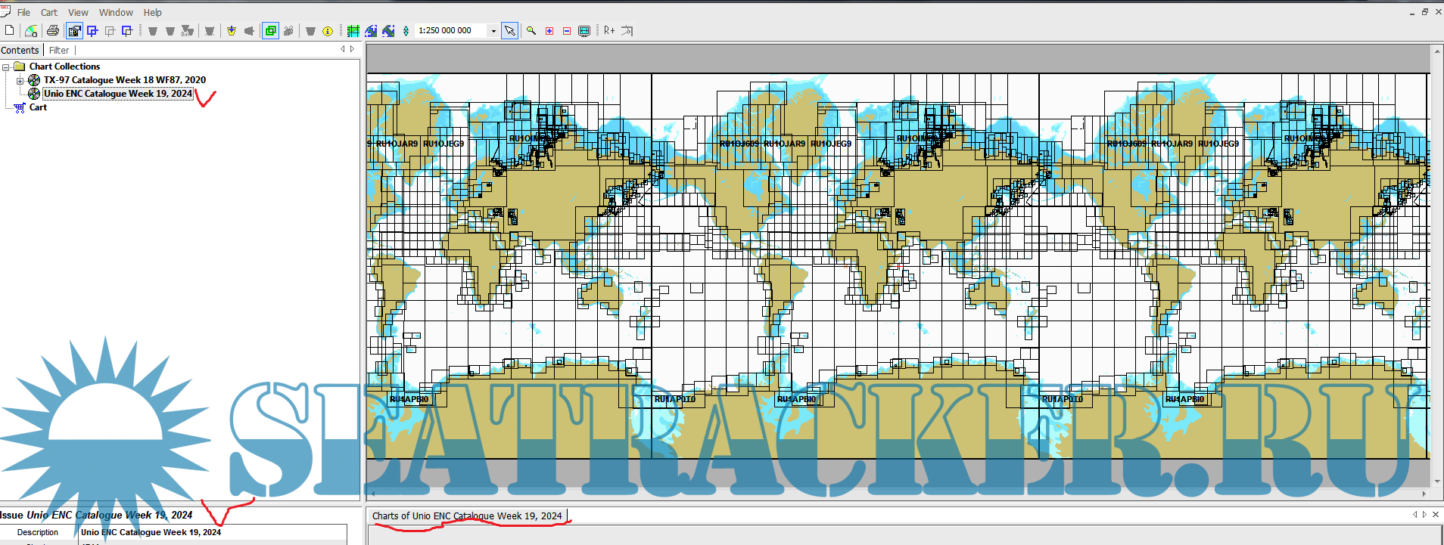Click the Print icon in toolbar

tap(53, 31)
